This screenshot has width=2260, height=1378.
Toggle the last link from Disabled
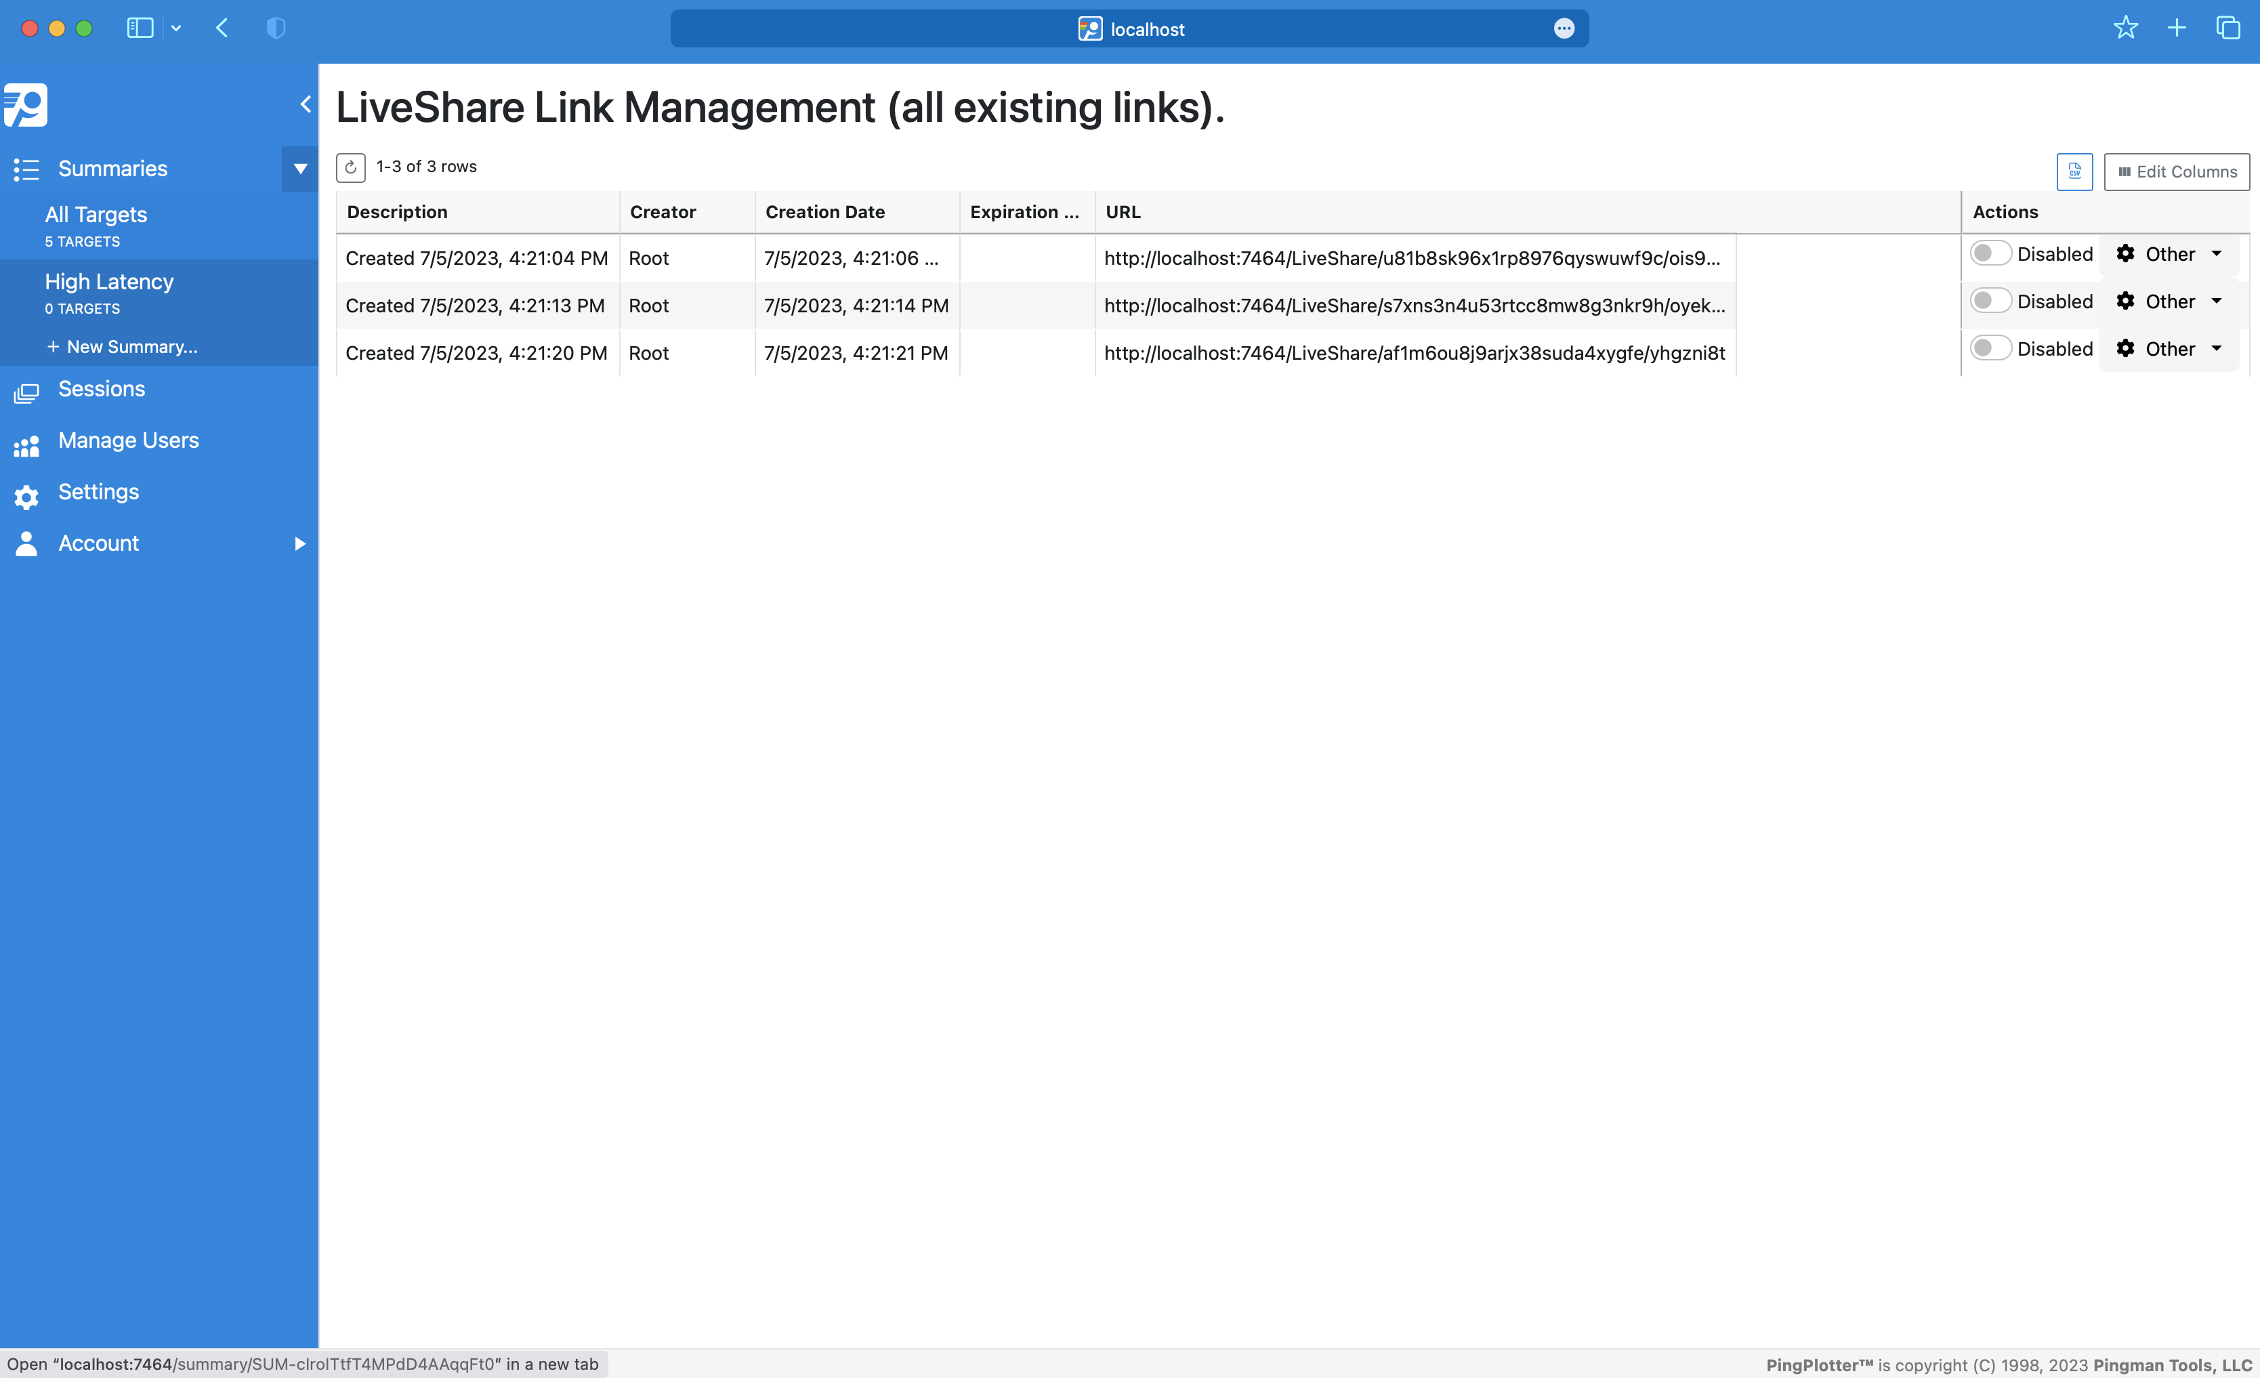click(x=1990, y=349)
